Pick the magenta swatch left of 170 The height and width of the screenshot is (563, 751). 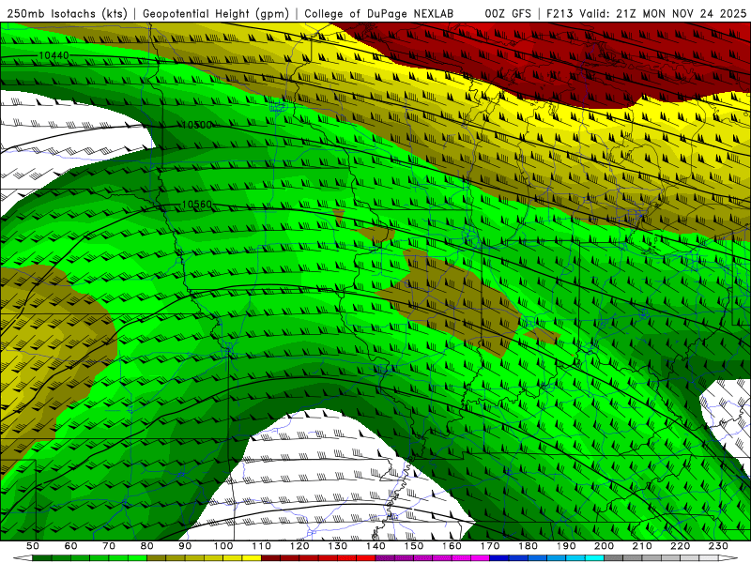coord(480,557)
